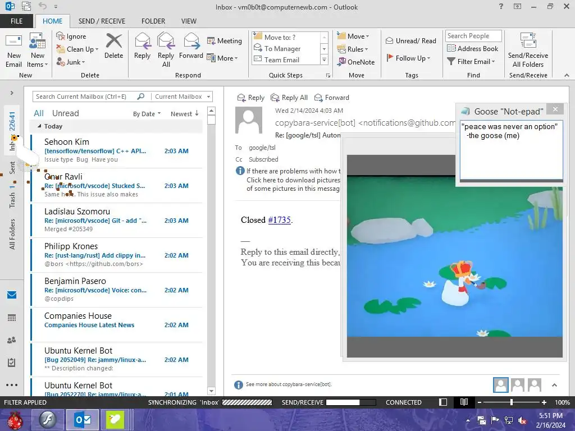Switch to Reading view in status bar
Screen dimensions: 575x431
coord(464,402)
